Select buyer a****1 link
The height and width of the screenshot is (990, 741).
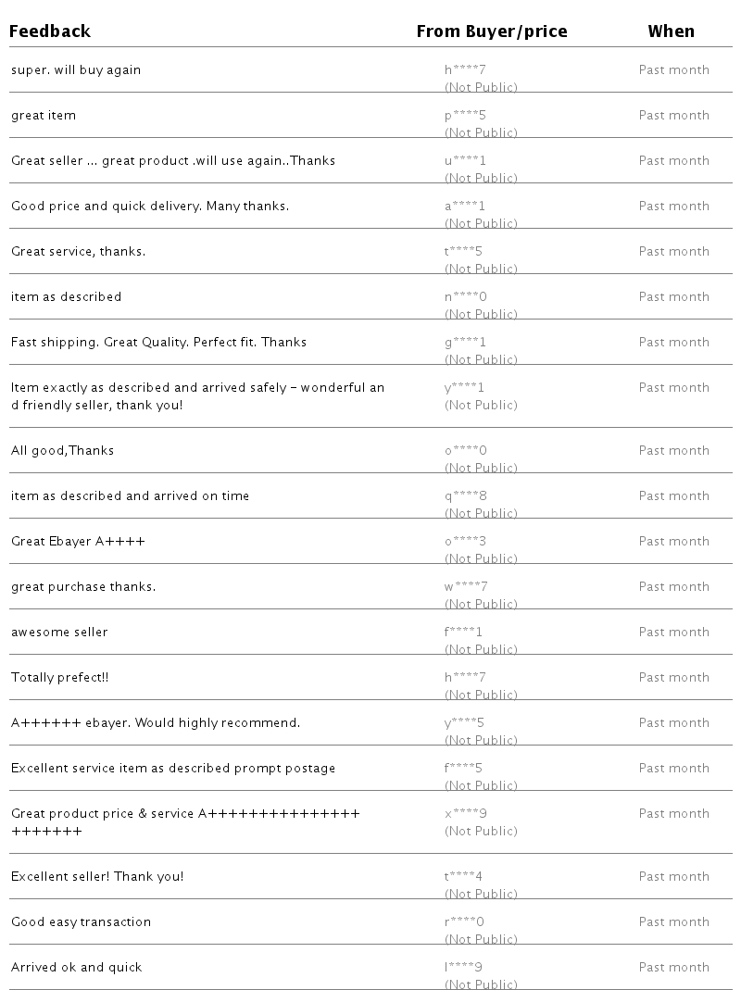465,207
